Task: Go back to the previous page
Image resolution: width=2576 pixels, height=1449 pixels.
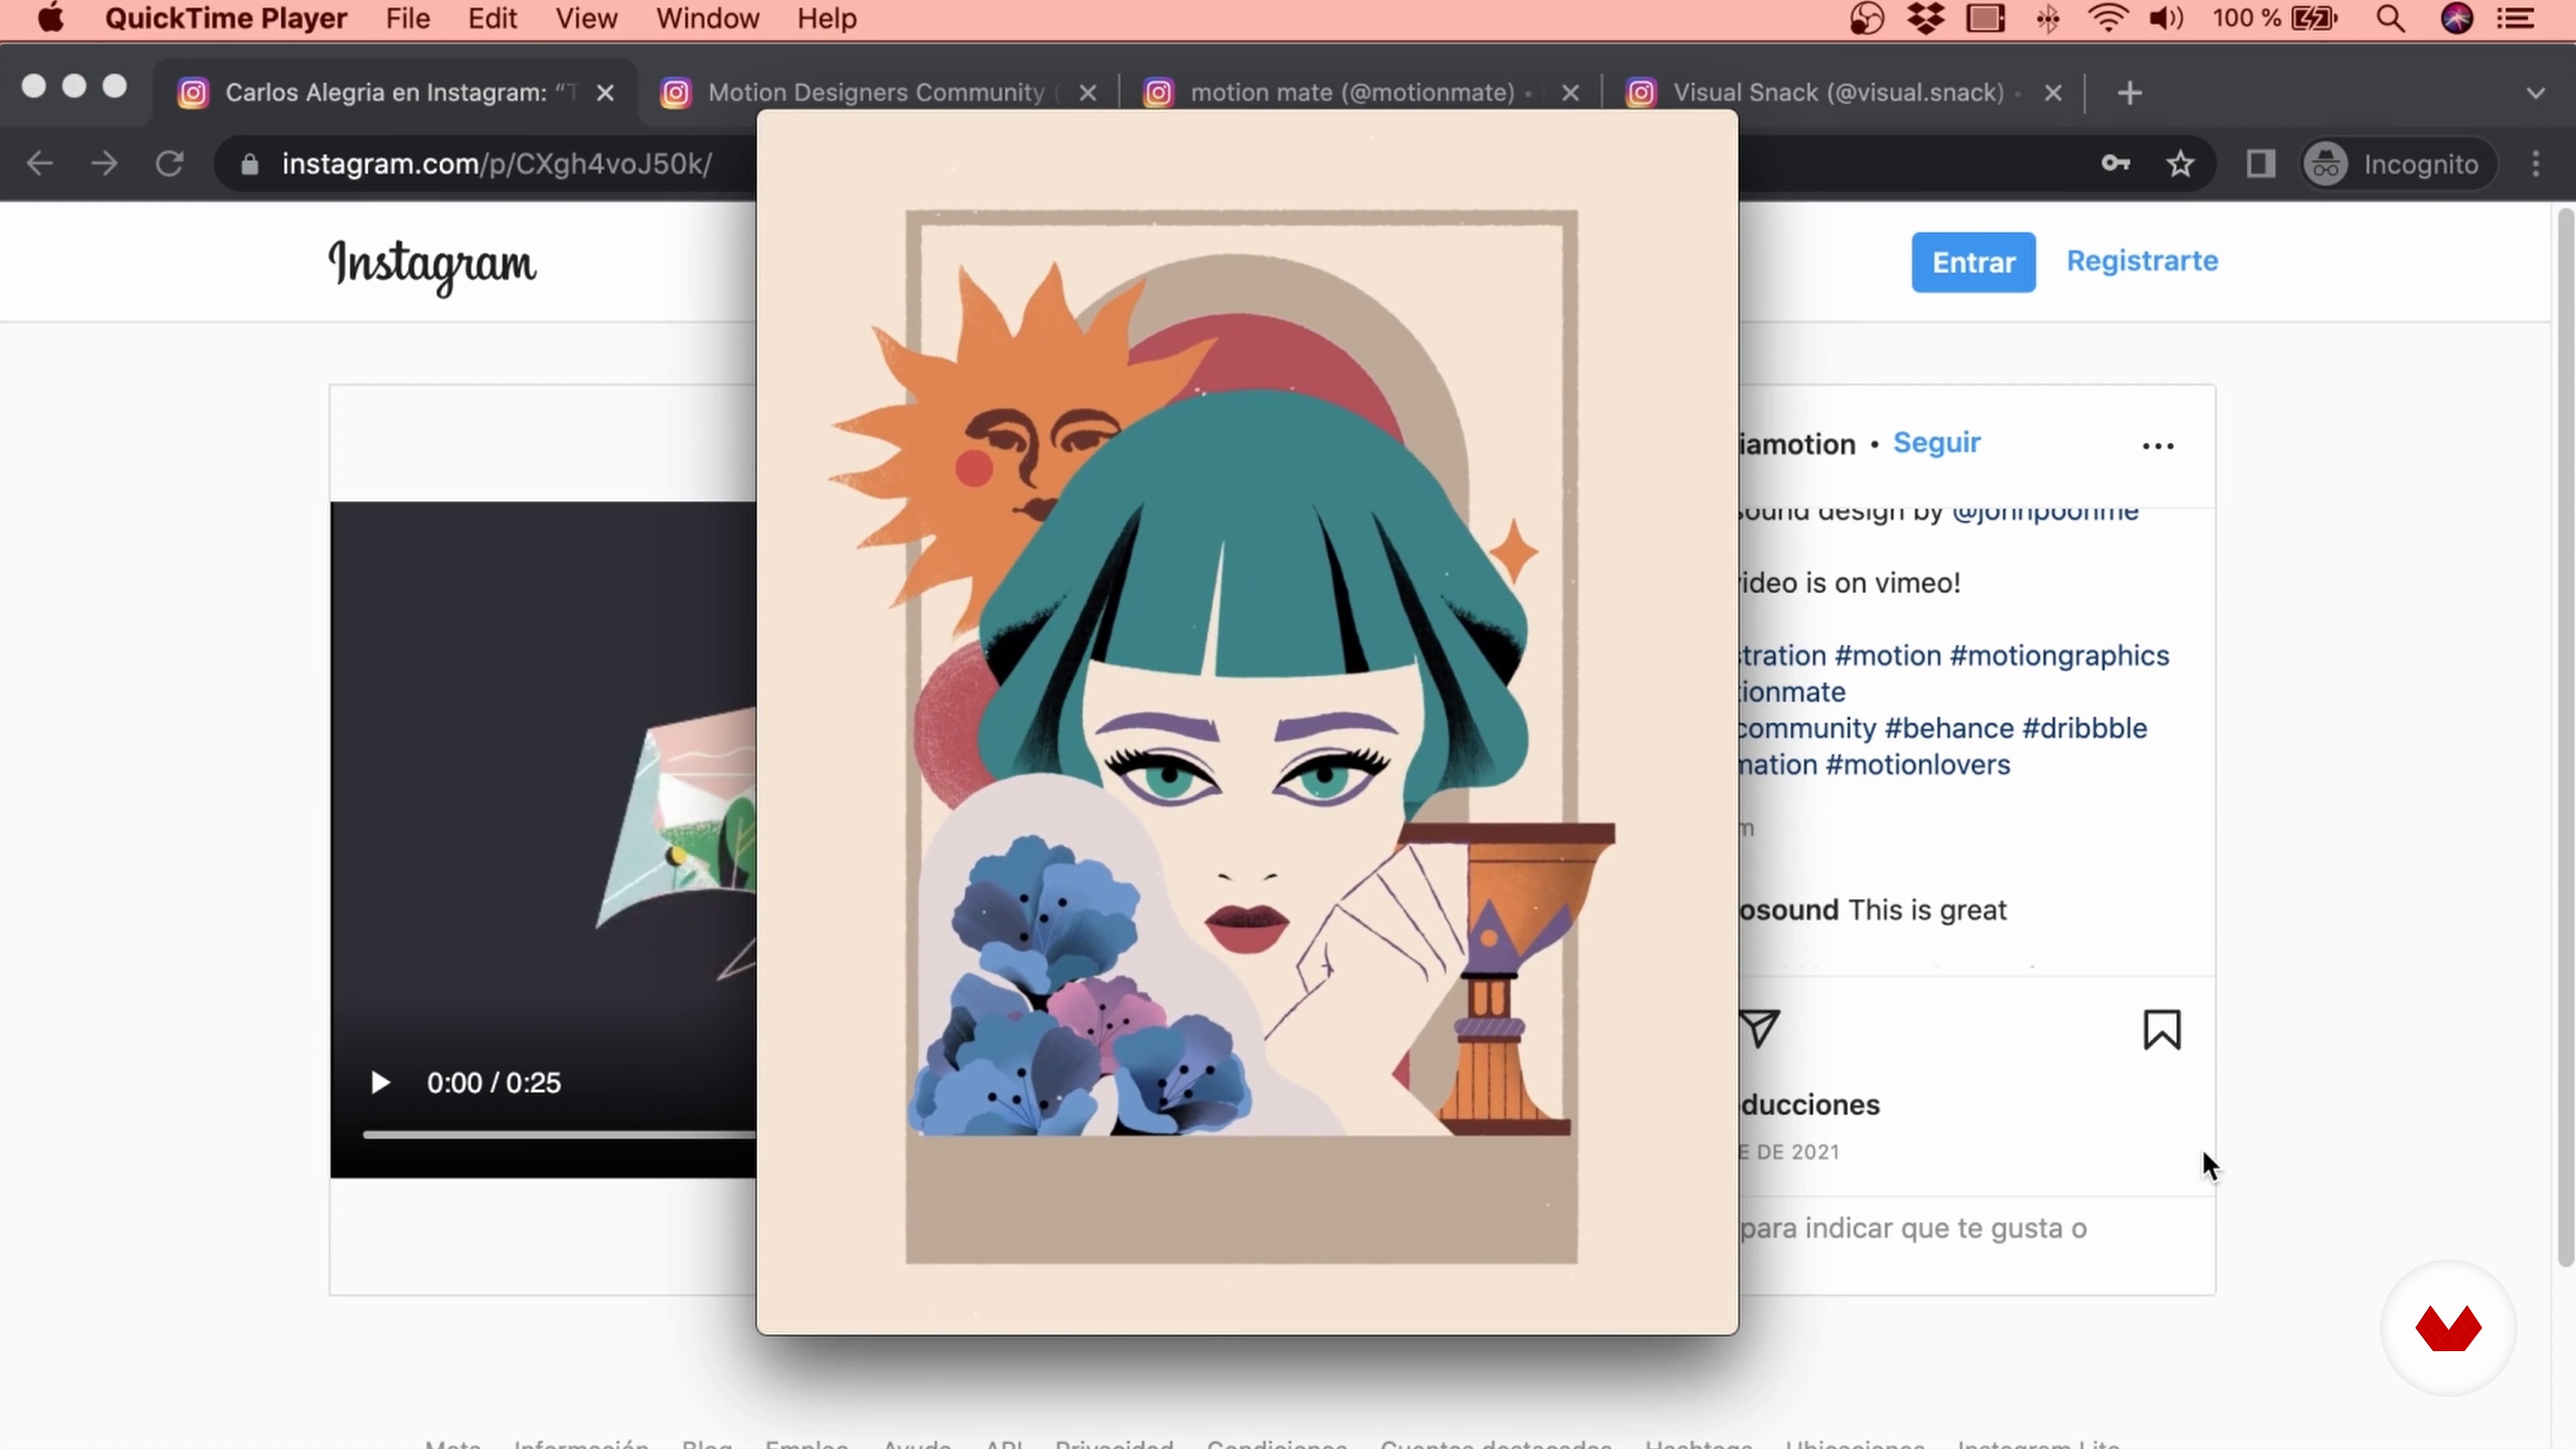Action: click(x=40, y=164)
